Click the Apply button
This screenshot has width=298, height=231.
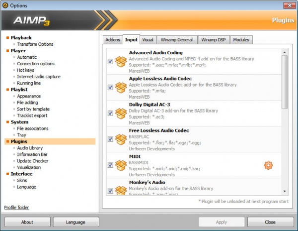222,222
